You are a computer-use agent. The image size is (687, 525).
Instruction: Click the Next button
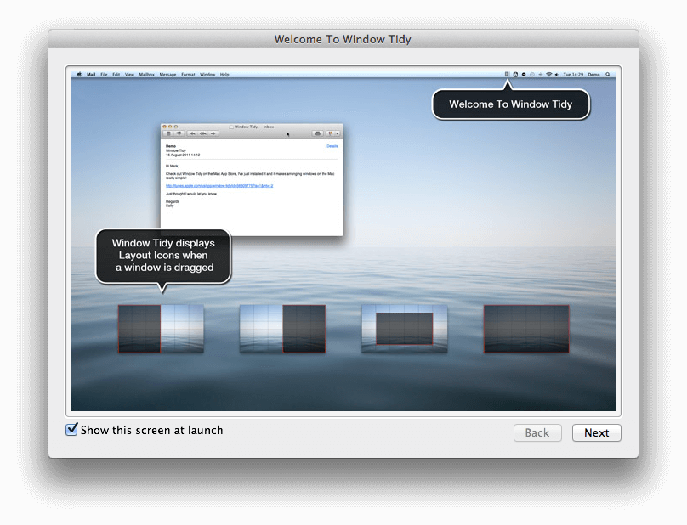click(596, 432)
